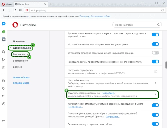167x128 pixels.
Task: Select the Настройки browser tab
Action: (31, 4)
